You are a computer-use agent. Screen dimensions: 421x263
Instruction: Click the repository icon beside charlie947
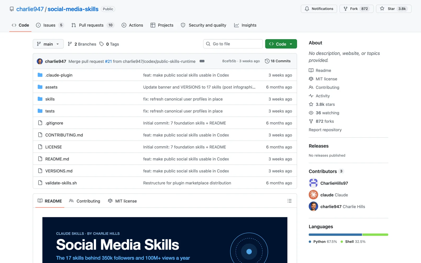(12, 9)
